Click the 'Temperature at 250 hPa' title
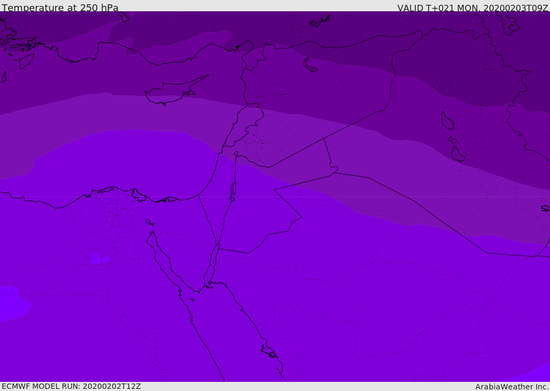This screenshot has height=391, width=550. click(x=60, y=8)
